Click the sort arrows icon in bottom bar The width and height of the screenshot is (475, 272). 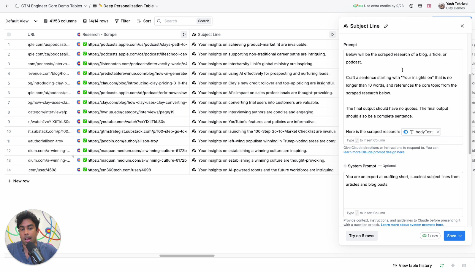453,265
